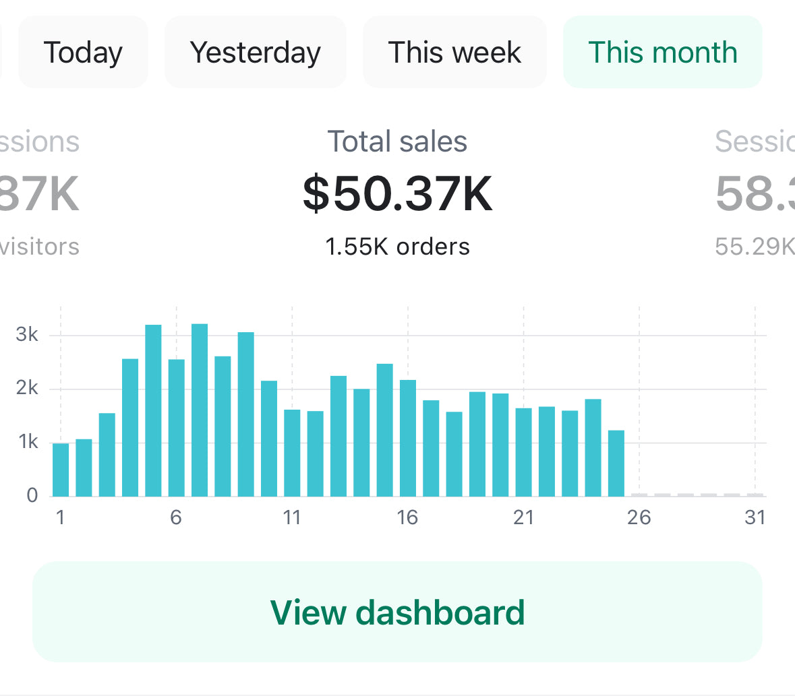
Task: Select the Today time range tab
Action: coord(83,53)
